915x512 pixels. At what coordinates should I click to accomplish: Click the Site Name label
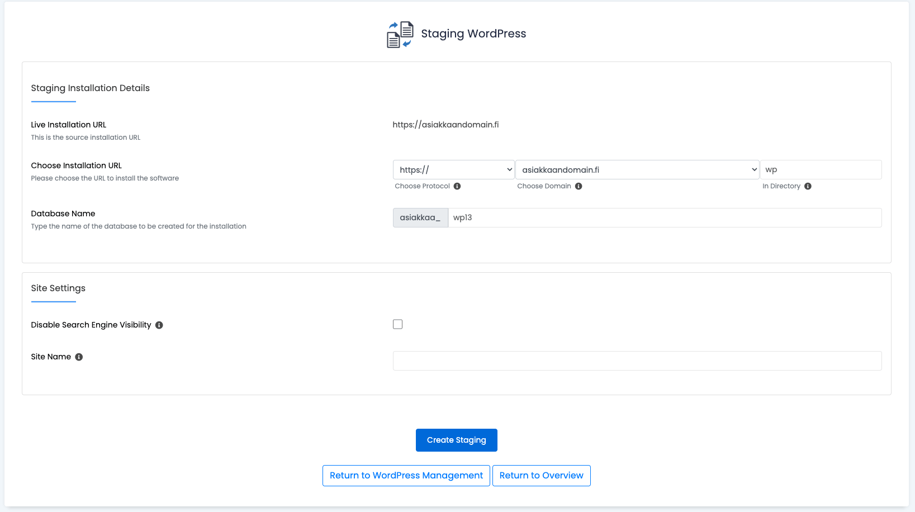51,357
